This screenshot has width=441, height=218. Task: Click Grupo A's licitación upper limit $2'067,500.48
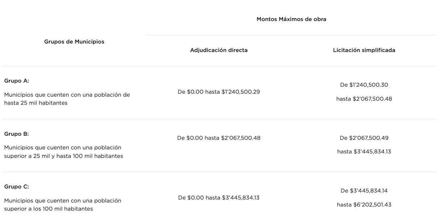[364, 99]
